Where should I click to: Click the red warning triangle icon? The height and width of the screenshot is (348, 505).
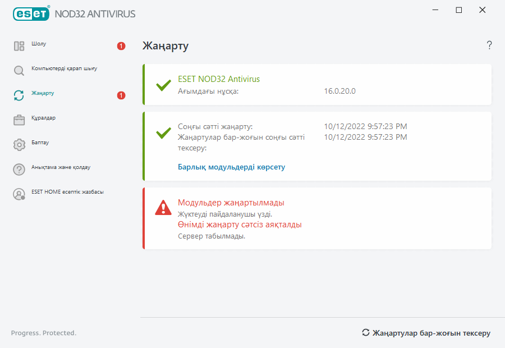tap(163, 208)
